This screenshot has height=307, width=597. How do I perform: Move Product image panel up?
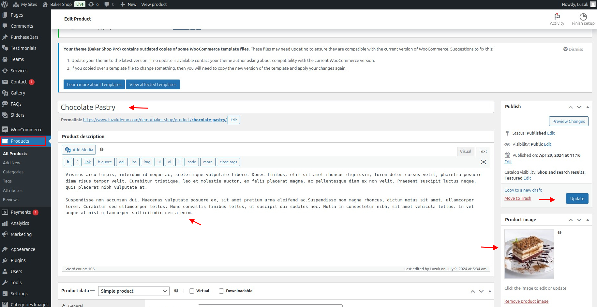pyautogui.click(x=571, y=220)
